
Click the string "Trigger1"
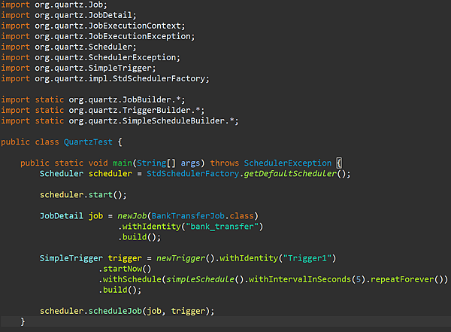(307, 258)
